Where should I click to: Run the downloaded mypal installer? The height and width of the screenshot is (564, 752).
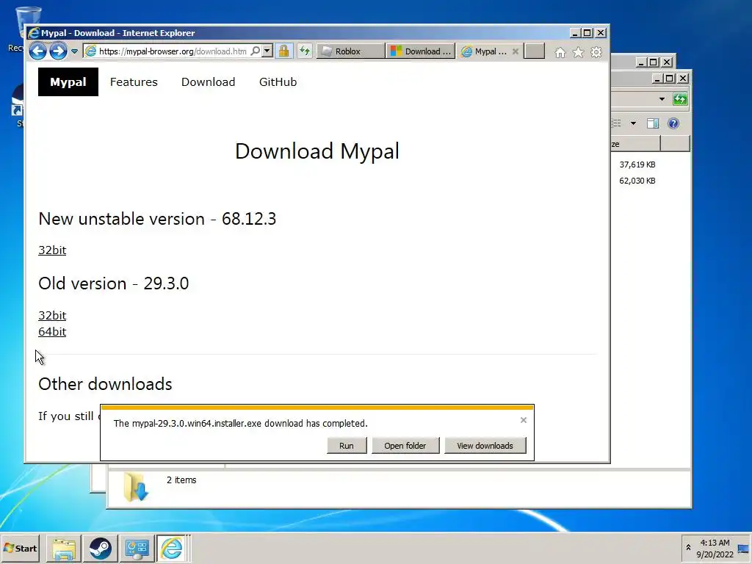tap(347, 446)
